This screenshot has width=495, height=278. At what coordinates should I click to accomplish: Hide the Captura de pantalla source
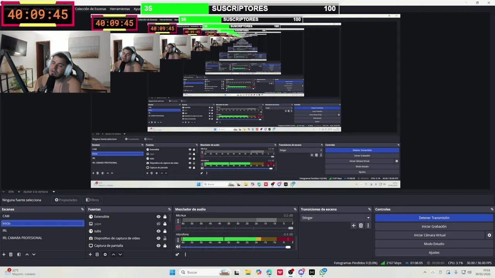(158, 246)
